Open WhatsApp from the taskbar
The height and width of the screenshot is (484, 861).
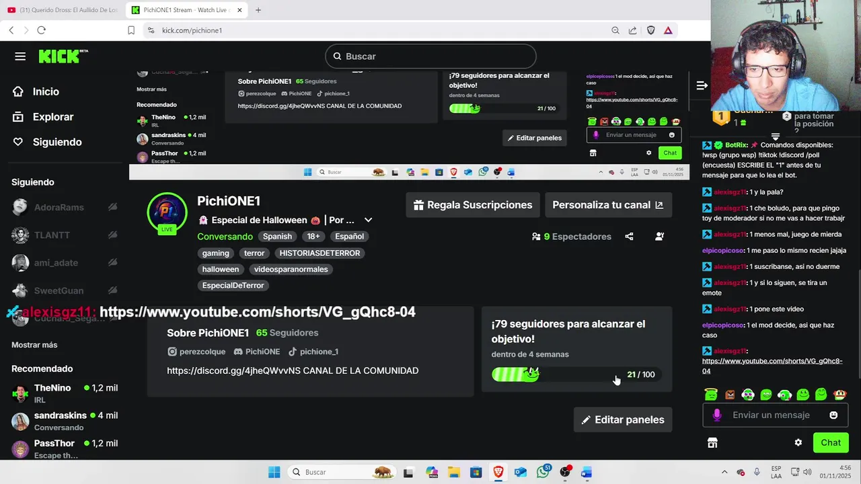click(x=544, y=472)
